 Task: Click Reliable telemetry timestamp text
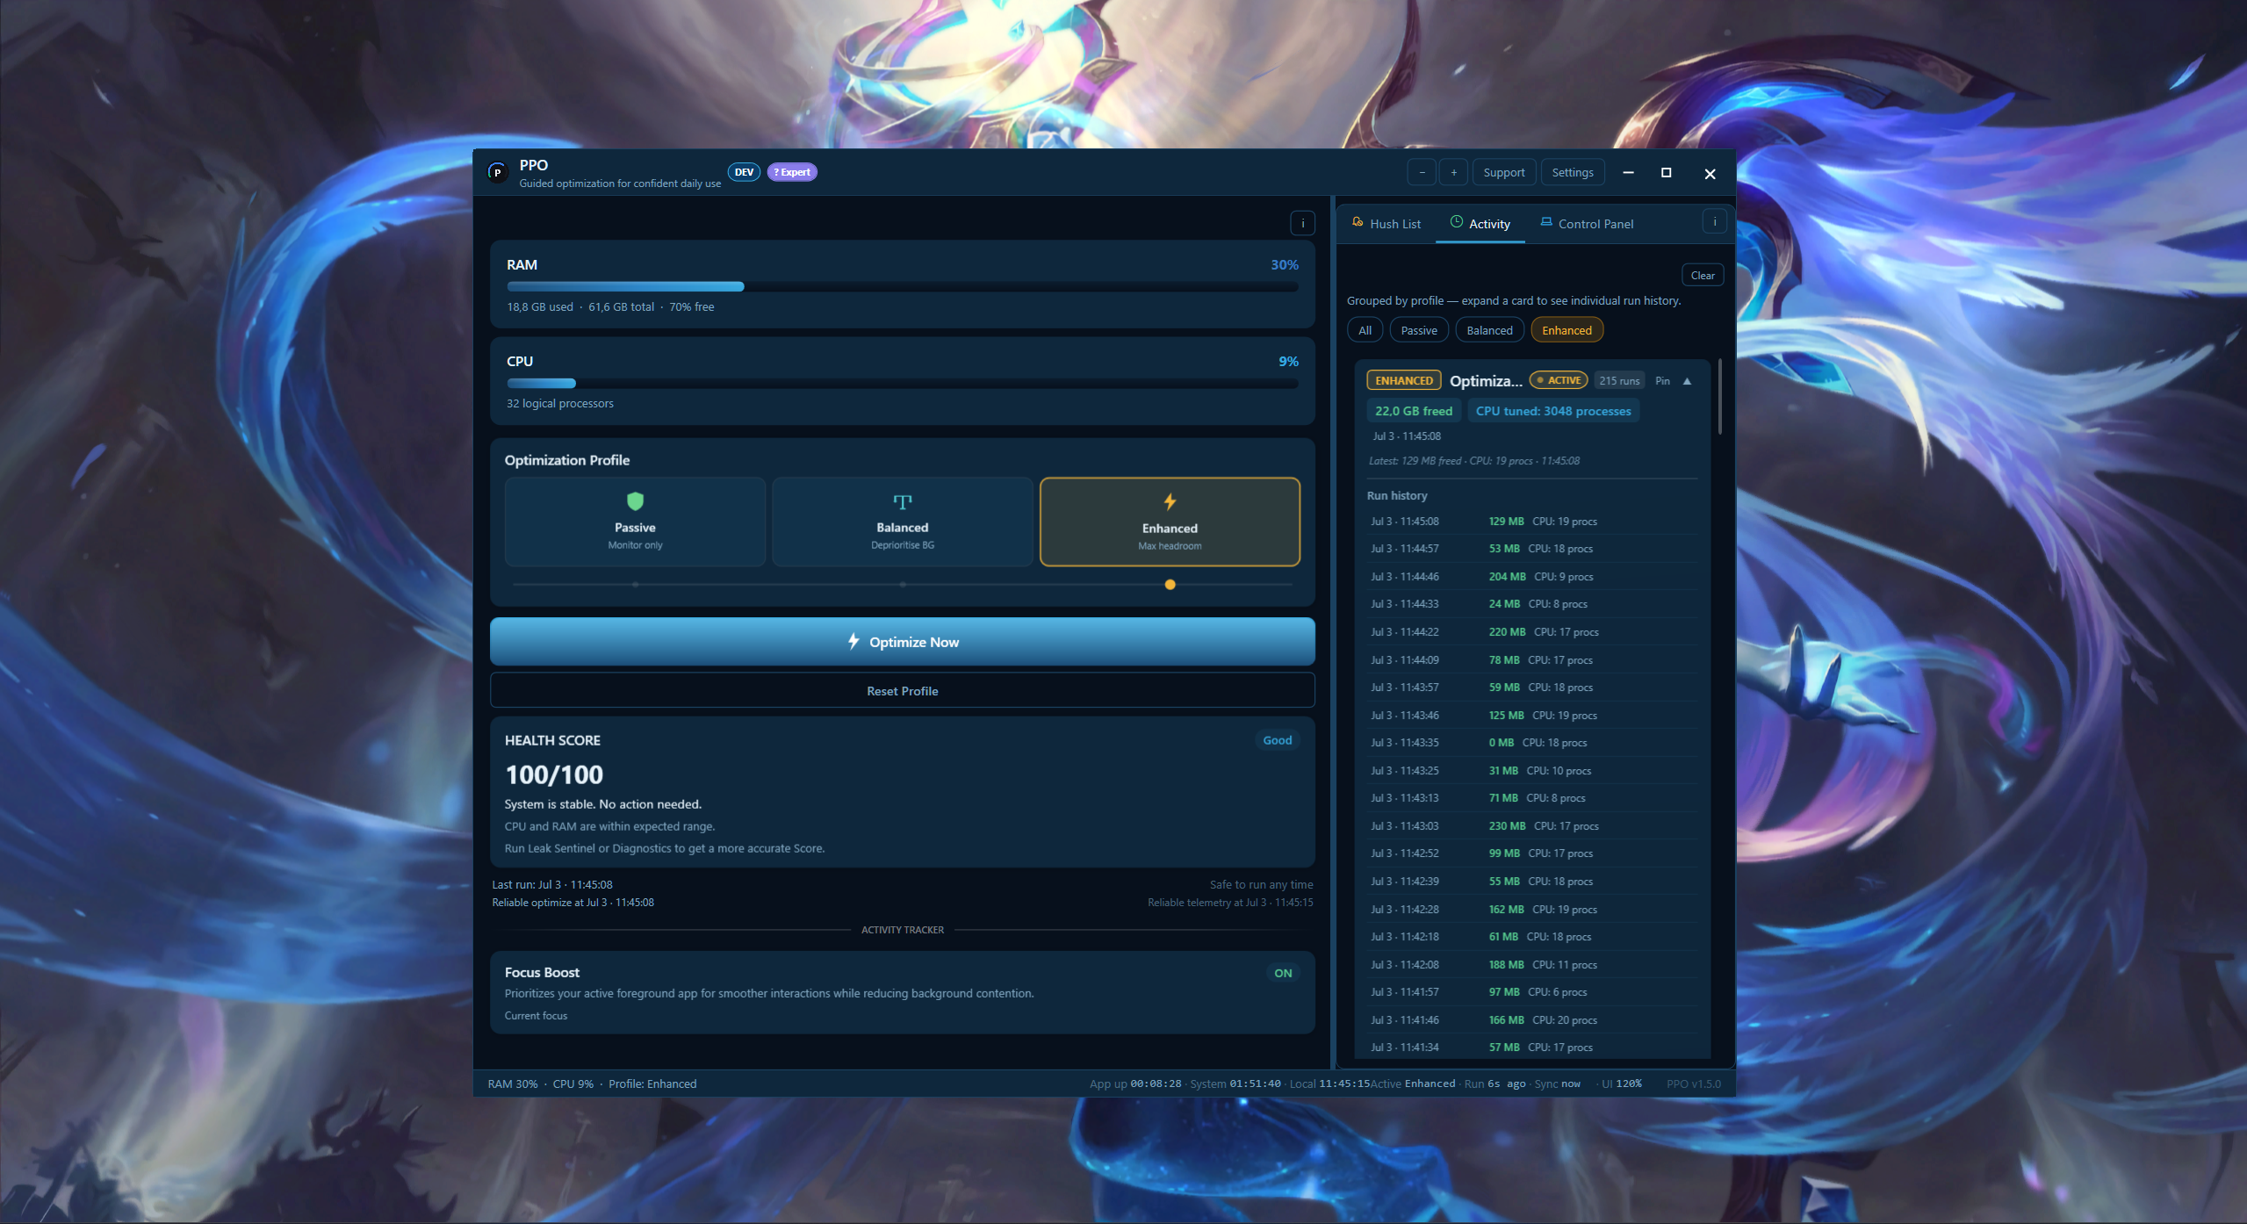(1230, 903)
